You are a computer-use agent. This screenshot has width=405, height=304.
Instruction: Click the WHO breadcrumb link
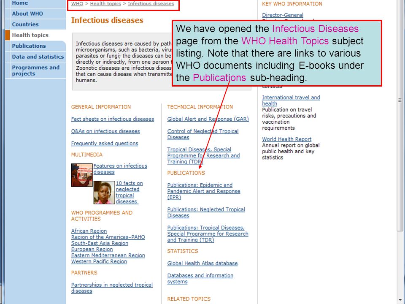click(x=77, y=4)
